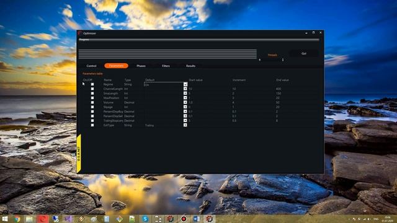
Task: Select the Parameters tab
Action: [116, 66]
